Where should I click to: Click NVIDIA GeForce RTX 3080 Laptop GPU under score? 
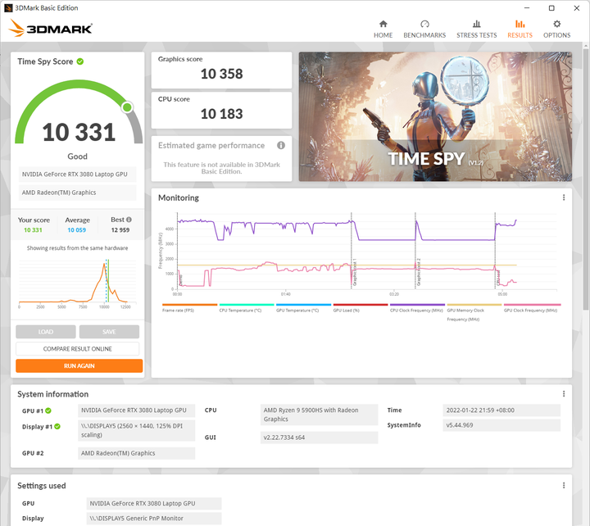coord(78,175)
